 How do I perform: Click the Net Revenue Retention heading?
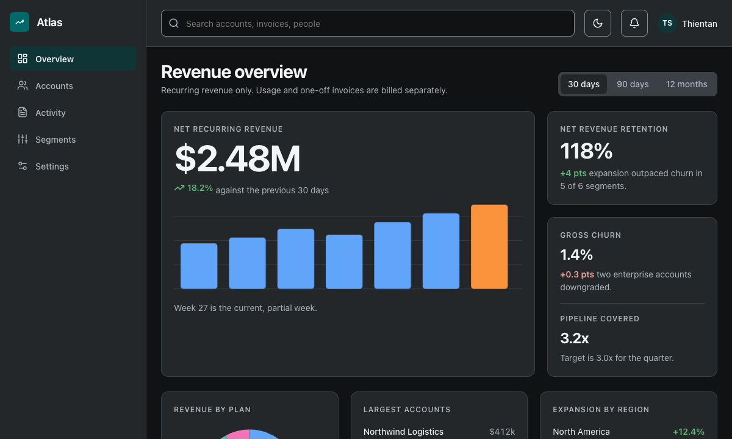[614, 129]
